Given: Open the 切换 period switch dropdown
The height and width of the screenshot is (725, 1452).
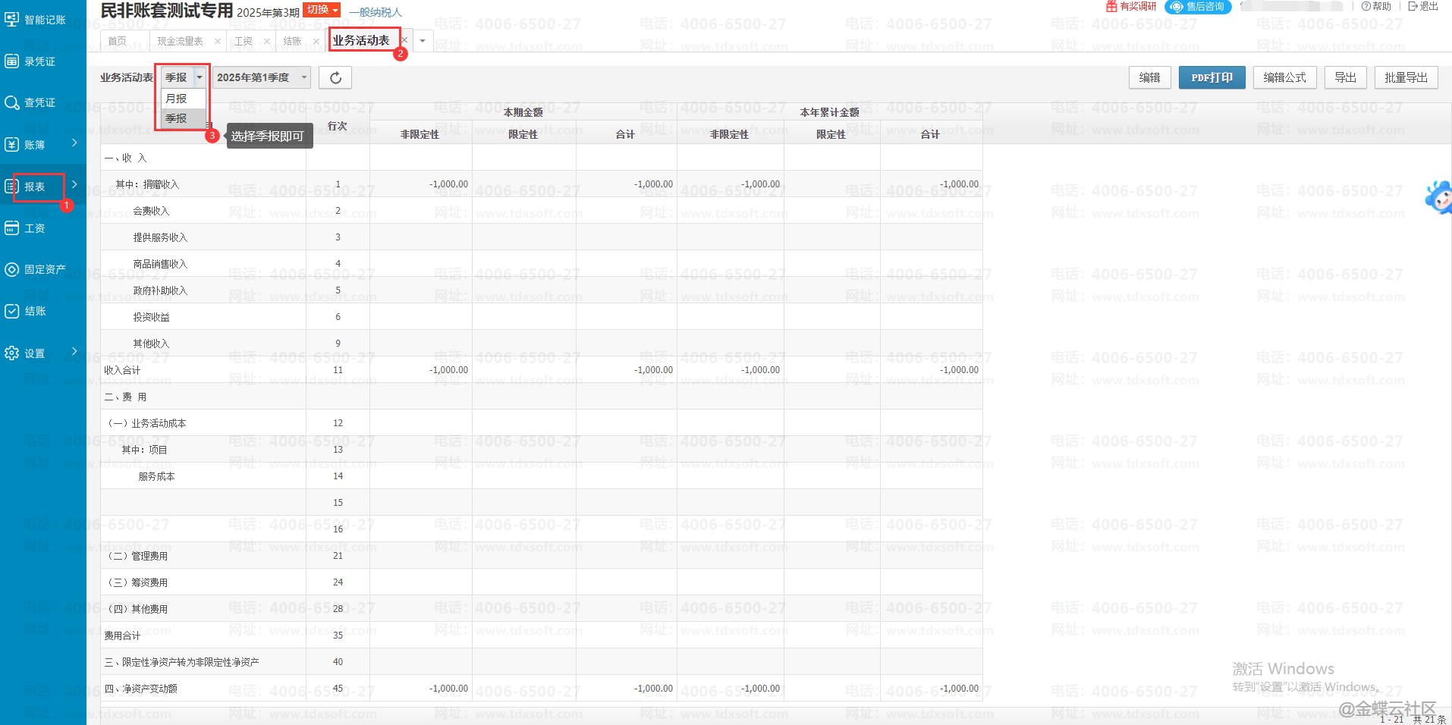Looking at the screenshot, I should [322, 10].
